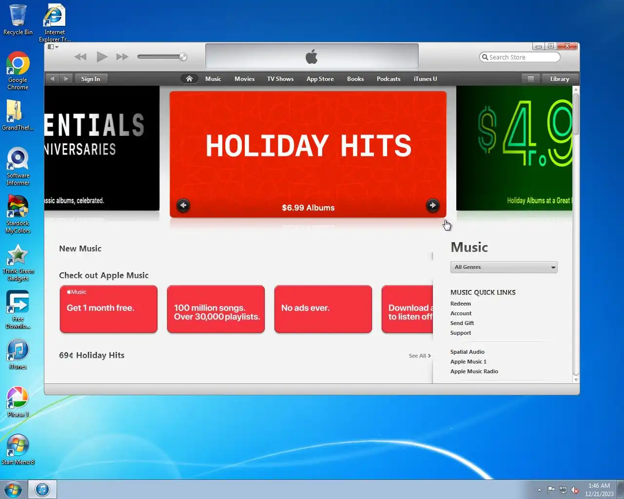Screen dimensions: 624x499
Task: Open the App Store tab
Action: click(x=320, y=78)
